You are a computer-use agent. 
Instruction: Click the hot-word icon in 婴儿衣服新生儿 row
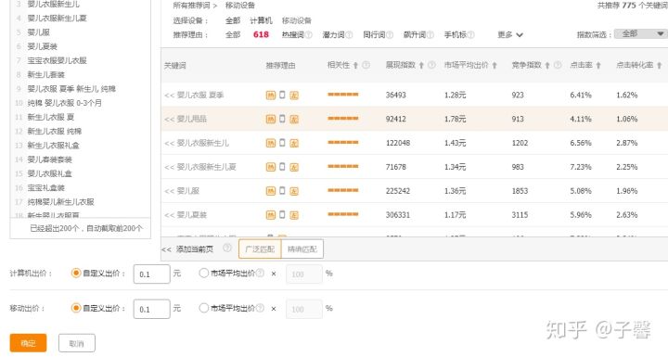tap(271, 143)
